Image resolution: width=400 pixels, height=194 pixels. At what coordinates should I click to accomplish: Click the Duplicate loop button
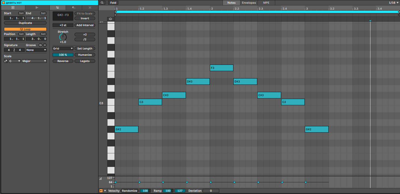point(25,23)
